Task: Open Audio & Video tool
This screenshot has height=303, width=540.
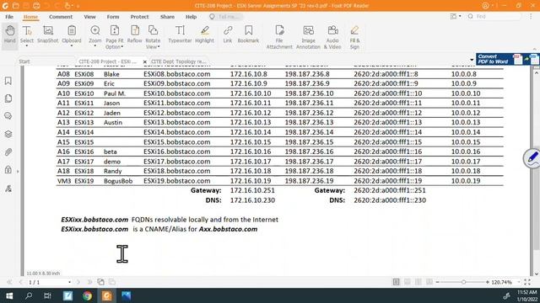Action: pyautogui.click(x=332, y=37)
